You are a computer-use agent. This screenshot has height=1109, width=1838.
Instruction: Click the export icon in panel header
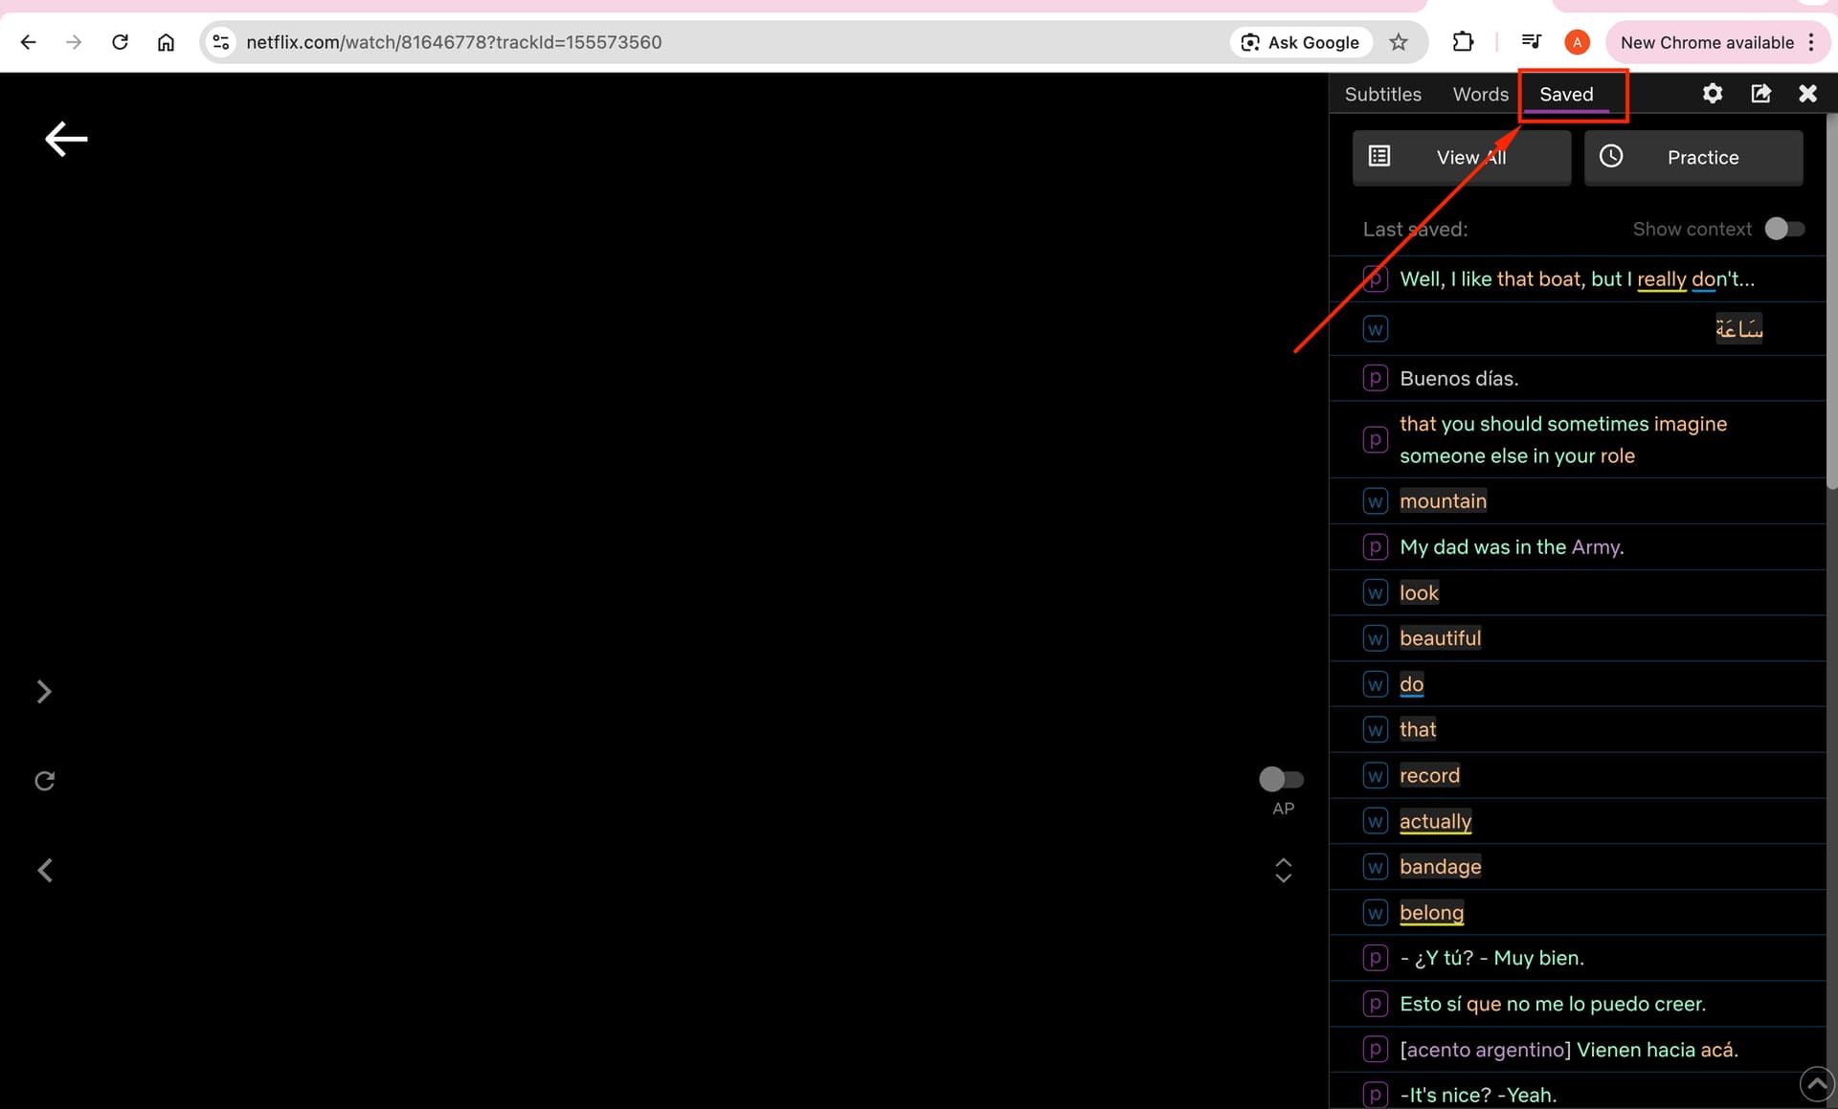(x=1760, y=94)
